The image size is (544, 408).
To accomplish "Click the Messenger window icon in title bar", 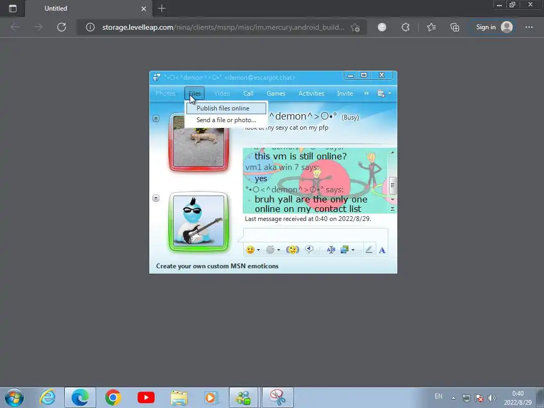I will coord(157,77).
